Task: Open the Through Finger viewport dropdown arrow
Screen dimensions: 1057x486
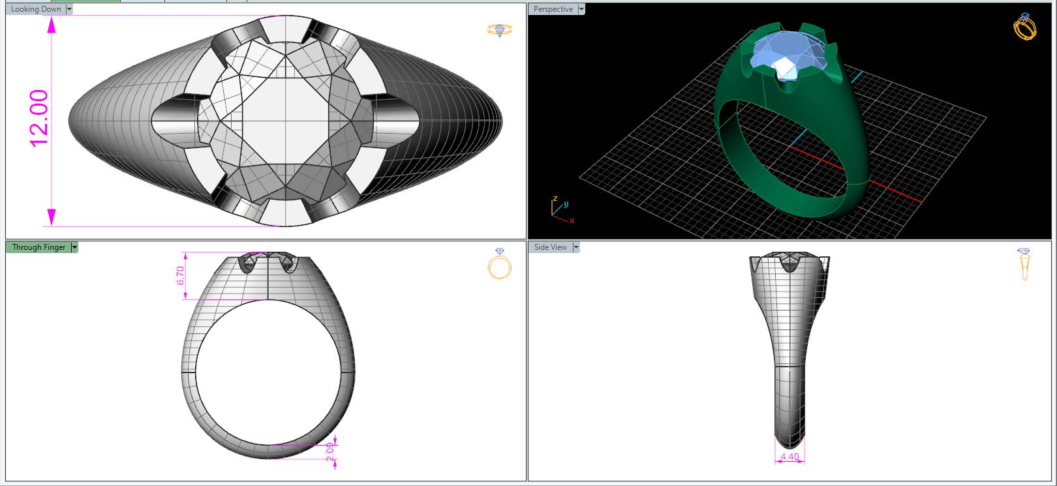Action: [x=74, y=247]
